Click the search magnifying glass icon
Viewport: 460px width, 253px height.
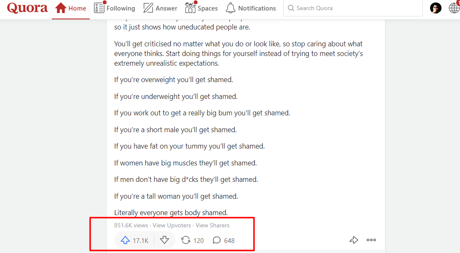click(x=291, y=8)
